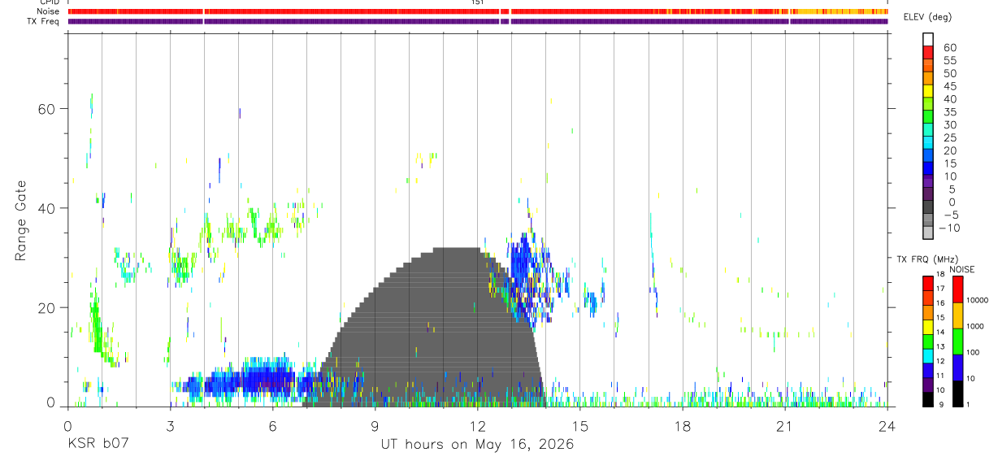Image resolution: width=998 pixels, height=461 pixels.
Task: Click the '15' hour tick on time axis
Action: tap(580, 425)
